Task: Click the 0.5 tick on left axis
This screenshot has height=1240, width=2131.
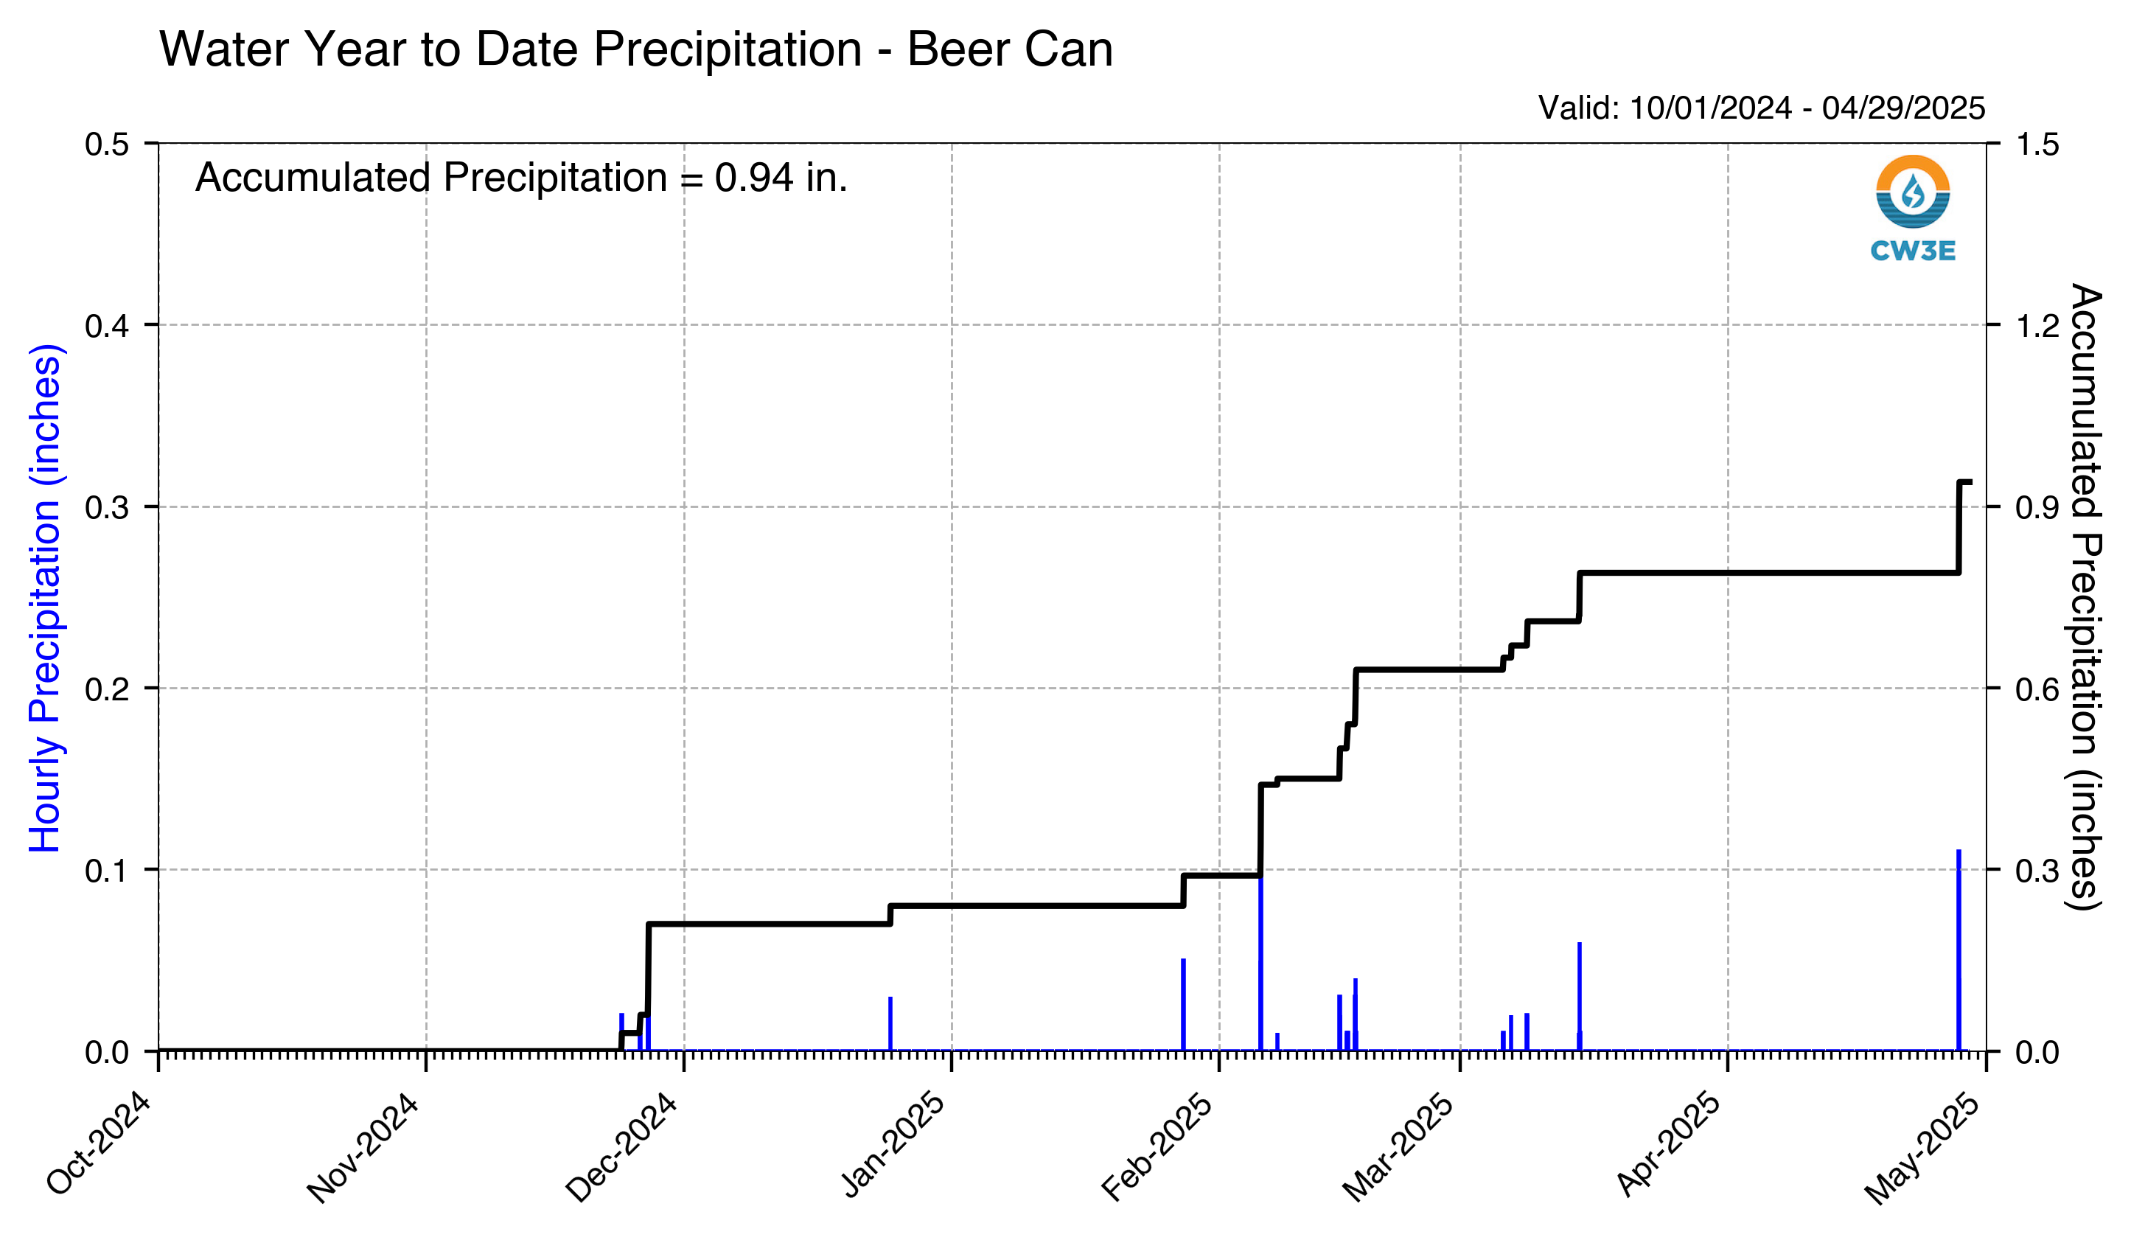Action: [108, 144]
